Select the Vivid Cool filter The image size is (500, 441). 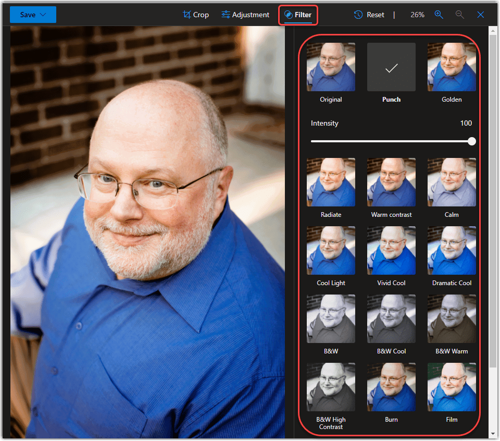(x=391, y=251)
